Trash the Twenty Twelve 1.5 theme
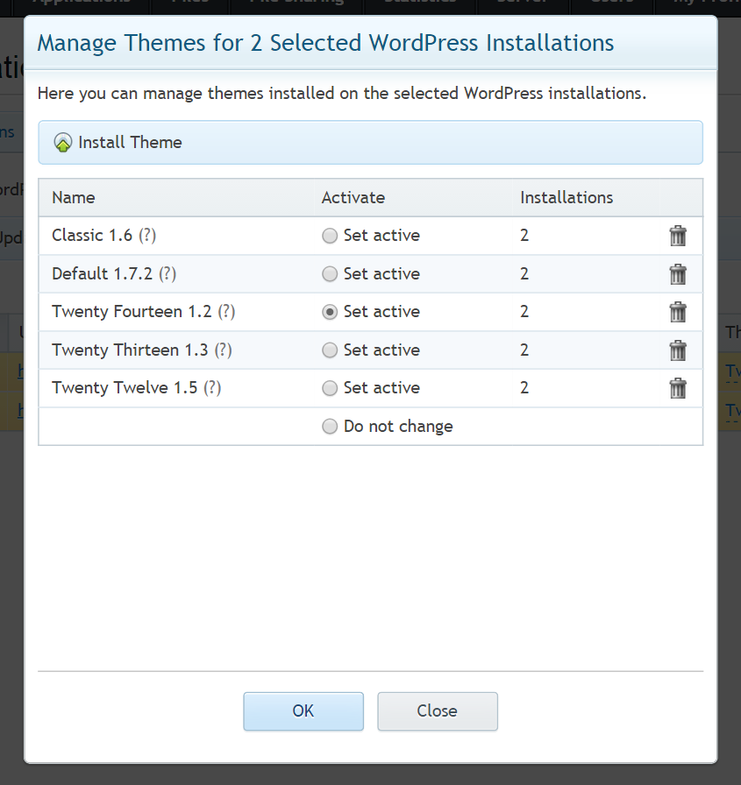The height and width of the screenshot is (785, 741). (x=678, y=388)
